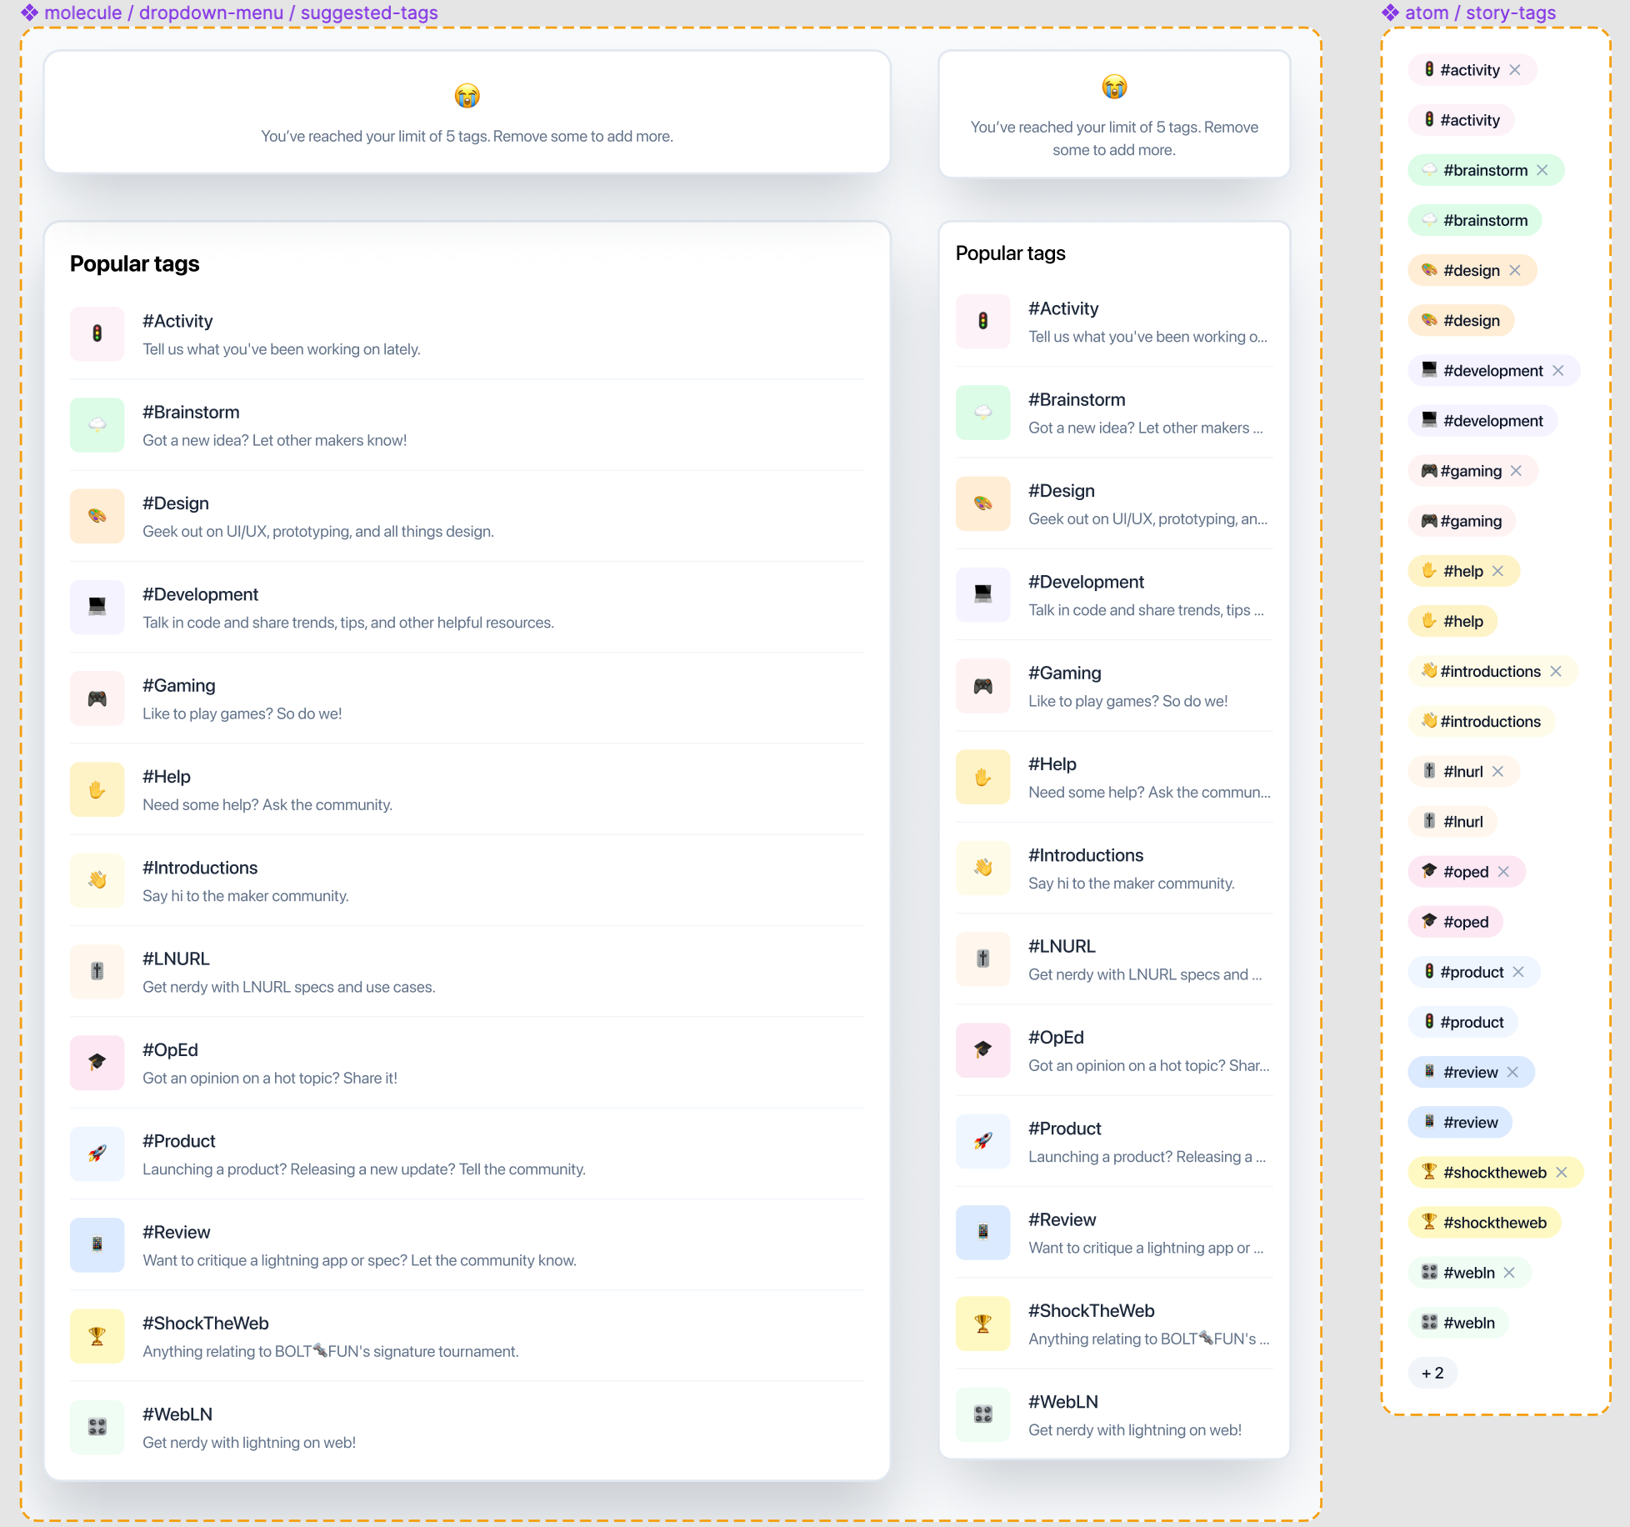Viewport: 1630px width, 1527px height.
Task: Click the trophy icon next to #ShockTheWeb in the narrow list
Action: [x=983, y=1324]
